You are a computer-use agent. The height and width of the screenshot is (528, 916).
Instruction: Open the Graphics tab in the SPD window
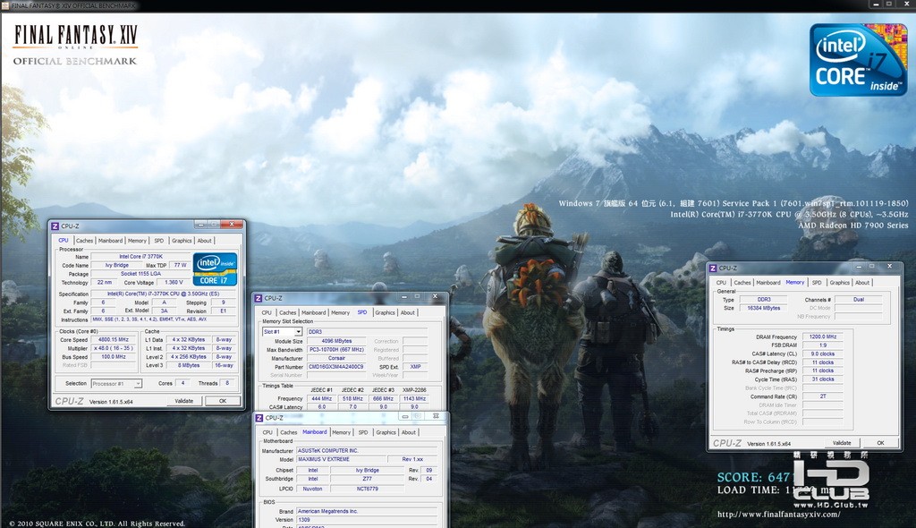[x=385, y=313]
